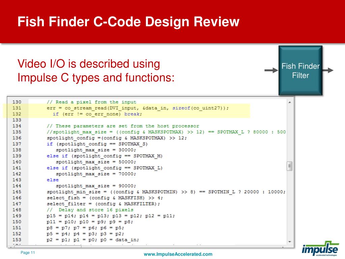Screen dimensions: 345x259
Task: Click the 'Fish Finder C-Code Design Review' title
Action: [128, 22]
